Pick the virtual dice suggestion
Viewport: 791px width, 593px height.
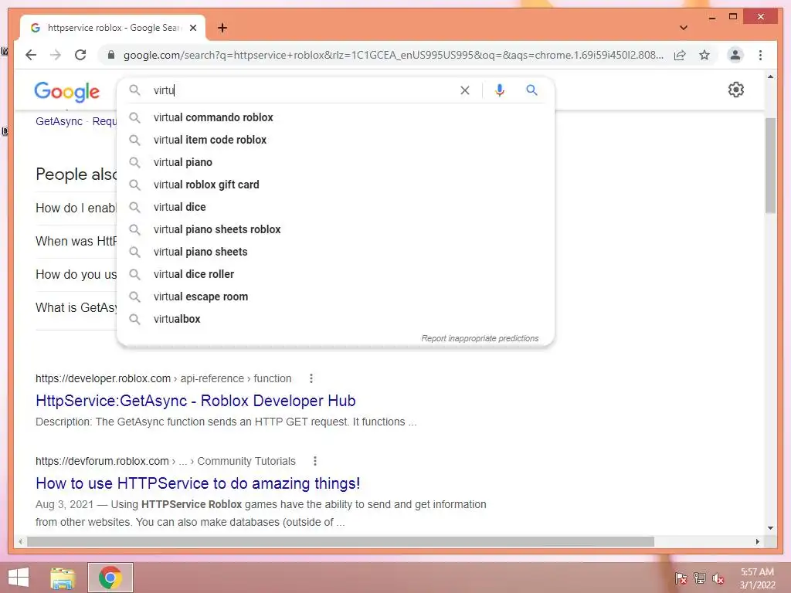tap(335, 207)
